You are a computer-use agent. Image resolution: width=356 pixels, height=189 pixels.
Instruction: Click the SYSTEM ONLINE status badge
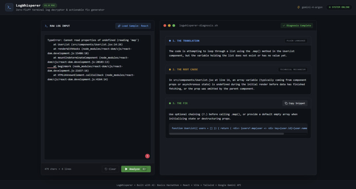click(339, 7)
